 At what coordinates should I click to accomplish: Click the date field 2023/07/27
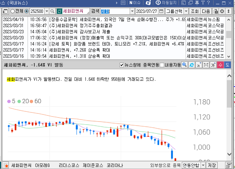146,11
